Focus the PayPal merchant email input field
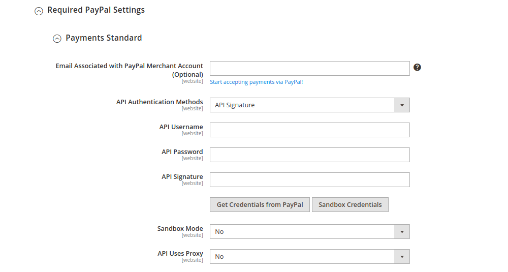 point(309,69)
